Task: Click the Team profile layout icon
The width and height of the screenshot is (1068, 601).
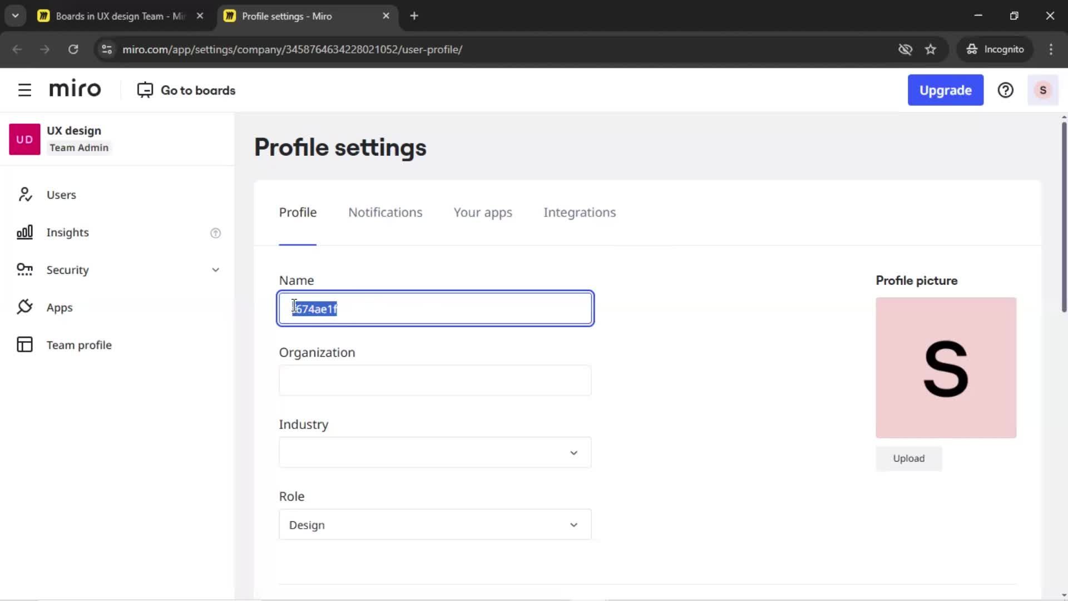Action: point(24,344)
